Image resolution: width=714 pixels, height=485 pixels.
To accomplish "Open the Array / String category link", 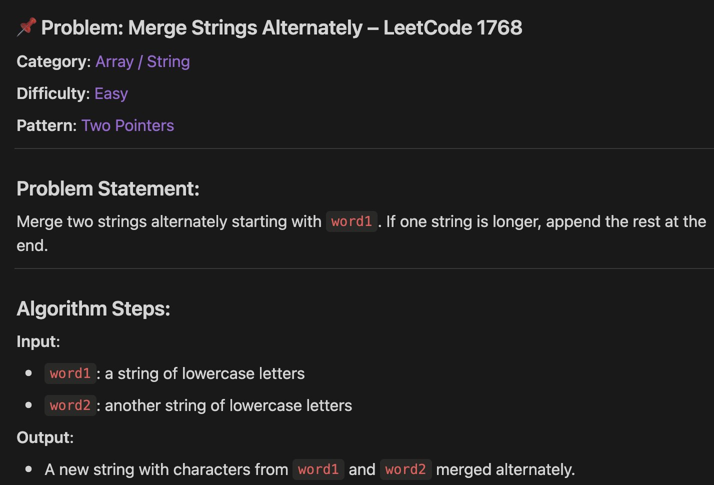I will 142,61.
